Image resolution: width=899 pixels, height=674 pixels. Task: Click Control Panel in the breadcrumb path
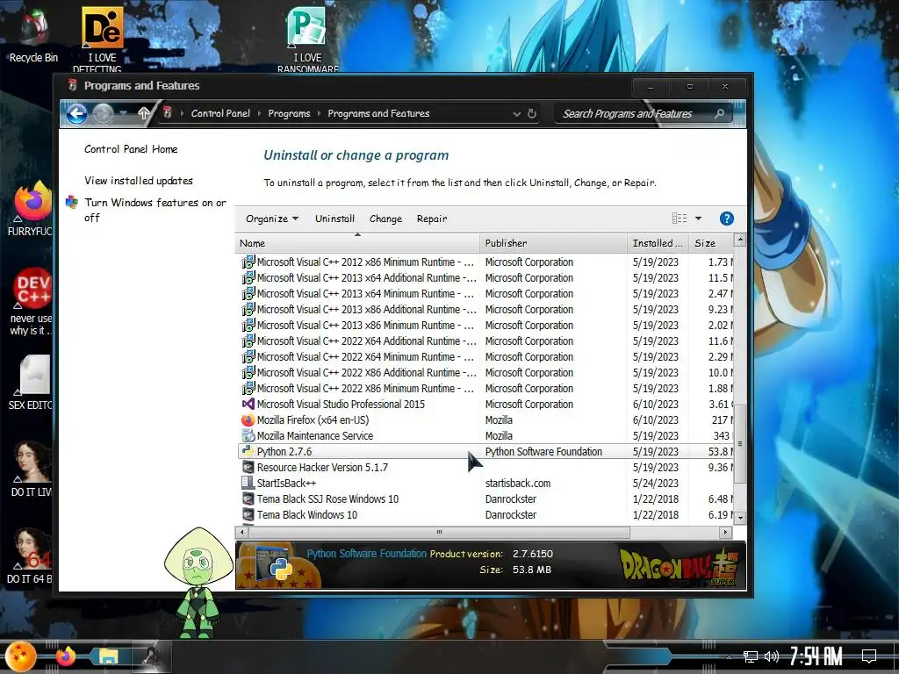tap(220, 113)
